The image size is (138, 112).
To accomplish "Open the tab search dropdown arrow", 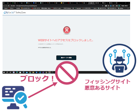I will pyautogui.click(x=4, y=3).
